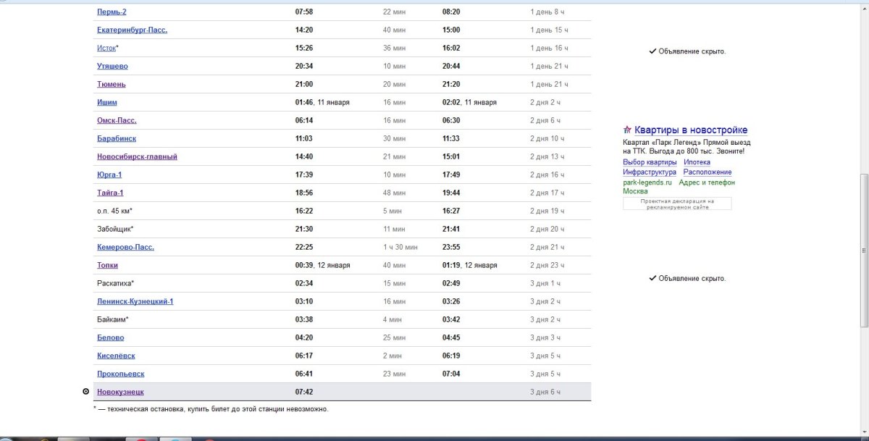869x441 pixels.
Task: Click the destination marker icon next to Новокузнецк
Action: (86, 392)
